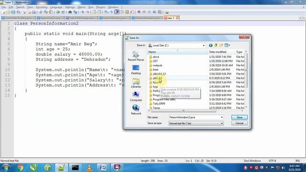The width and height of the screenshot is (306, 172).
Task: Open Command Prompt from the taskbar
Action: point(75,168)
